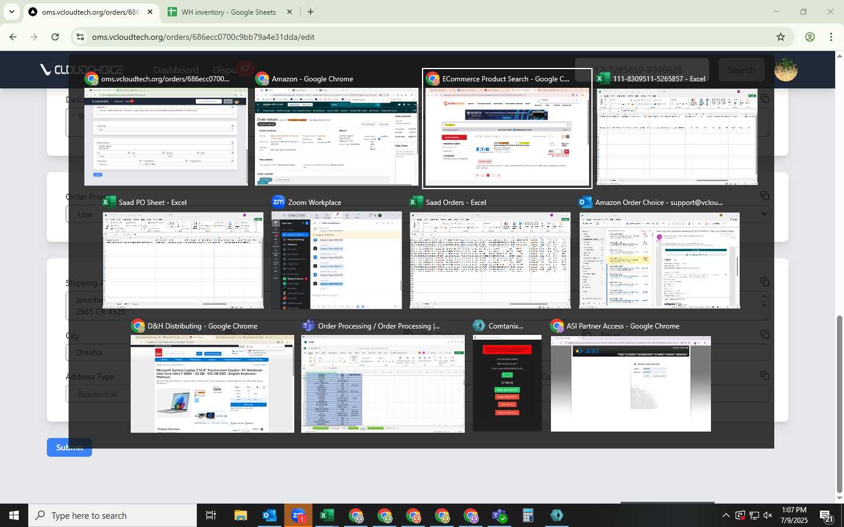Viewport: 844px width, 527px height.
Task: Open the user avatar in page header
Action: (785, 69)
